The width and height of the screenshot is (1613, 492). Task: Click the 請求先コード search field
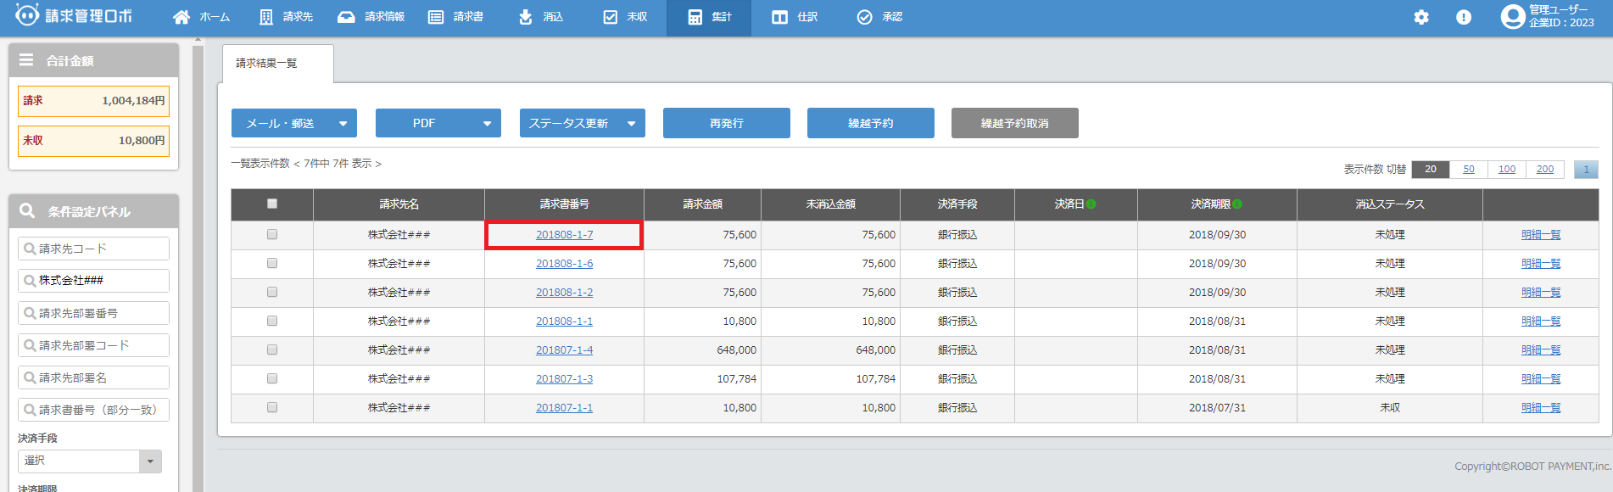coord(93,249)
